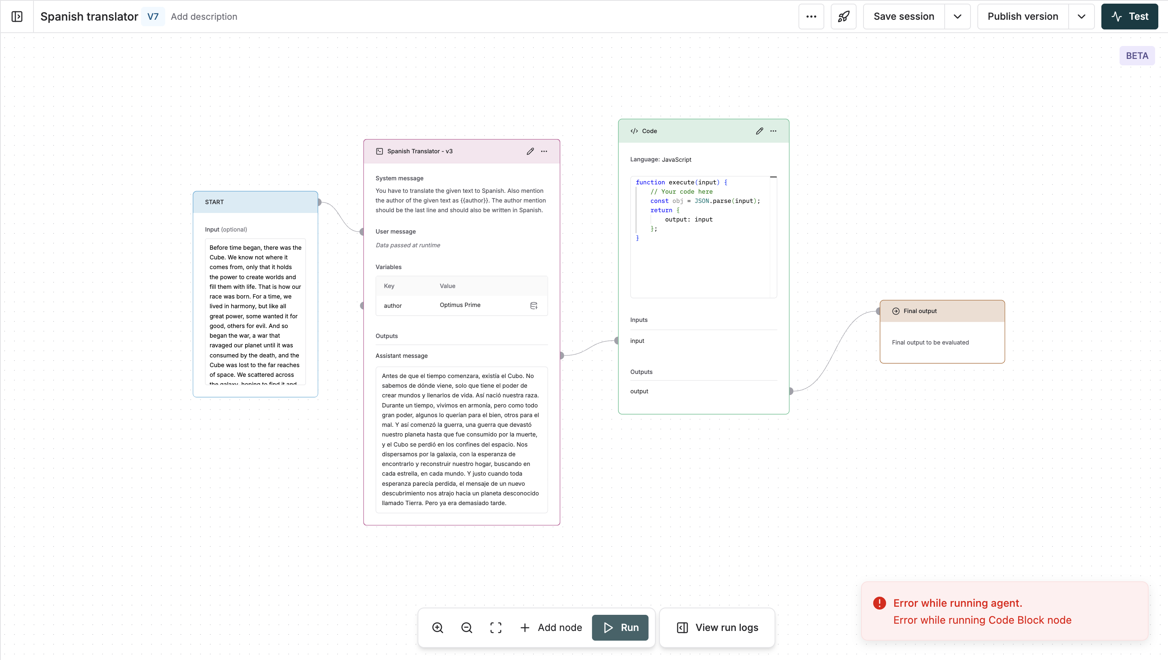Open the V7 version selector
This screenshot has width=1168, height=660.
pyautogui.click(x=153, y=17)
